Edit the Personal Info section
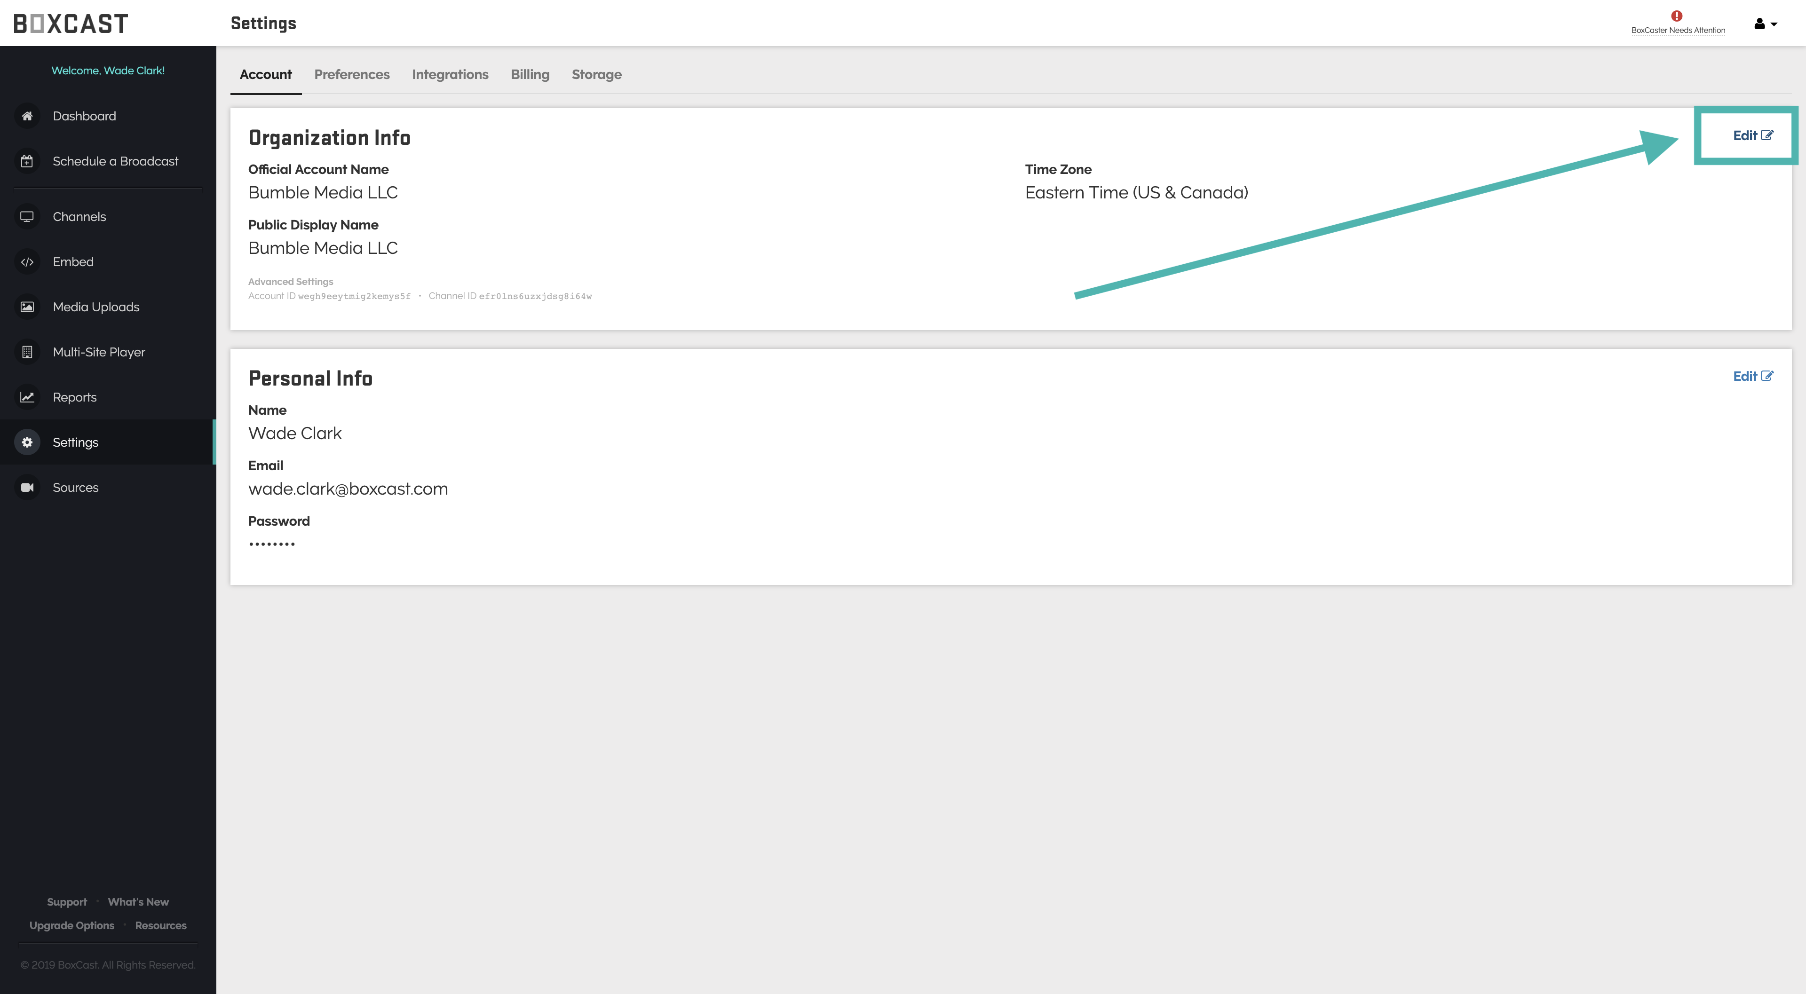 pyautogui.click(x=1752, y=377)
